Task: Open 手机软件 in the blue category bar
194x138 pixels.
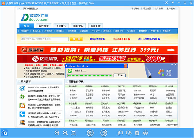Action: pyautogui.click(x=167, y=31)
